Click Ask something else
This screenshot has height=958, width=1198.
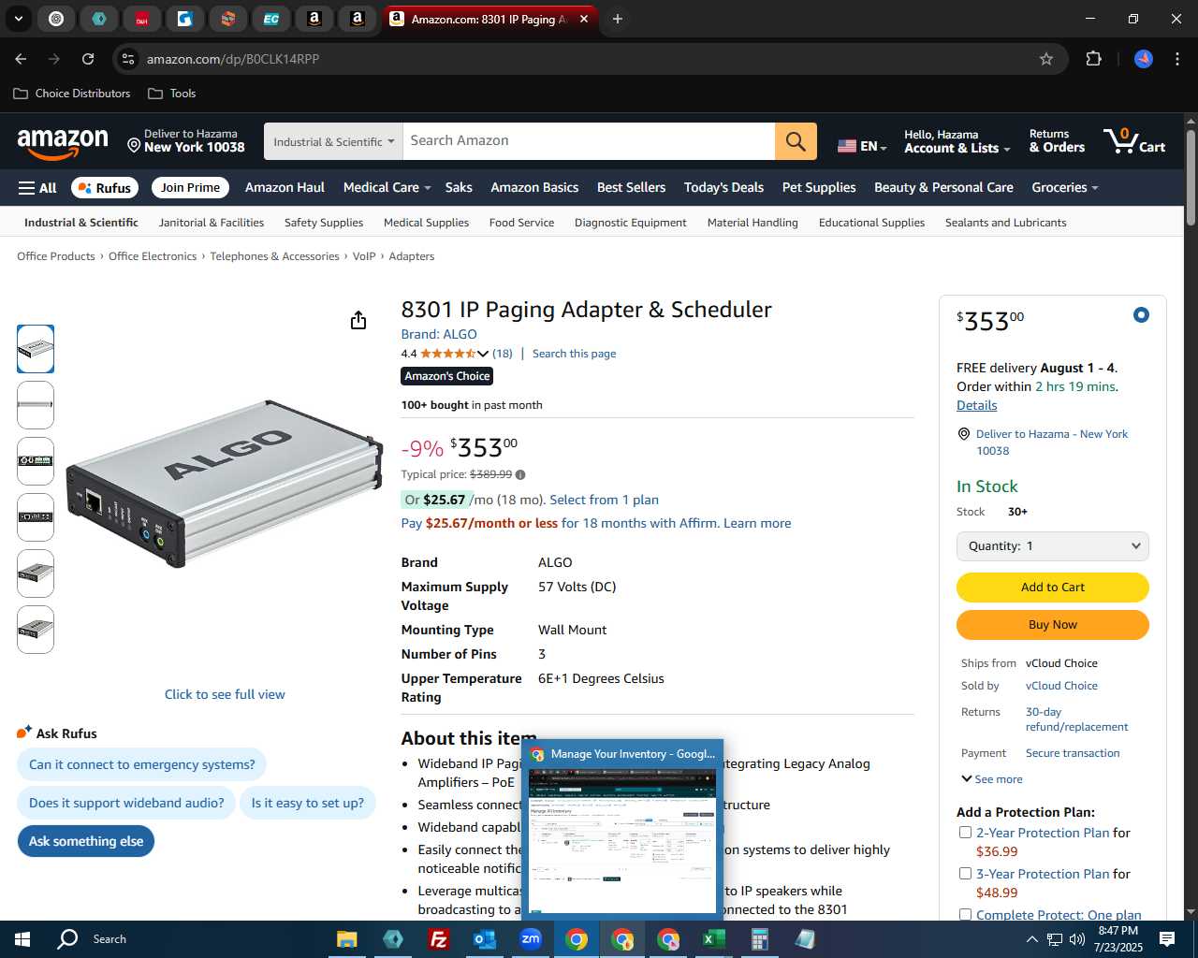[86, 841]
